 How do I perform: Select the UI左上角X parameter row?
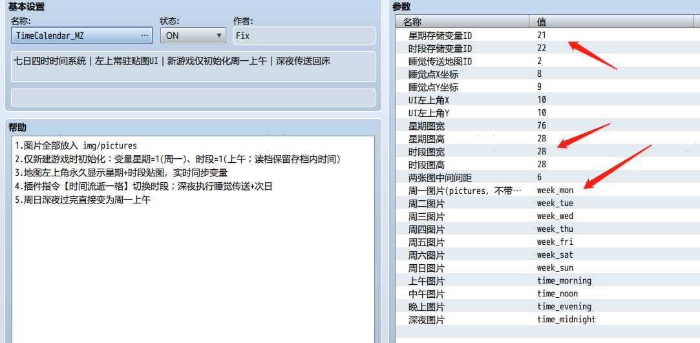click(547, 99)
